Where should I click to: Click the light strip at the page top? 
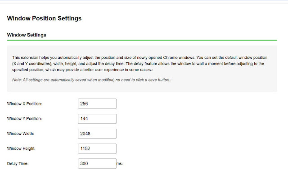pos(144,1)
